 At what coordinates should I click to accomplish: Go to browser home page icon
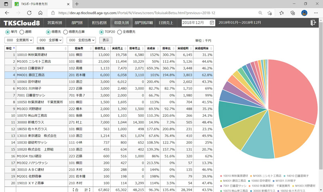[x=40, y=13]
